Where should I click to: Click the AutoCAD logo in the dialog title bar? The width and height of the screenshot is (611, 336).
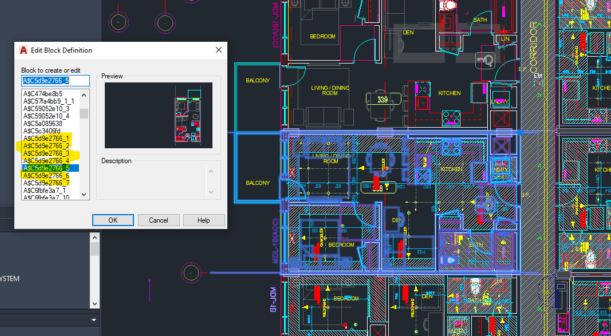pos(23,50)
